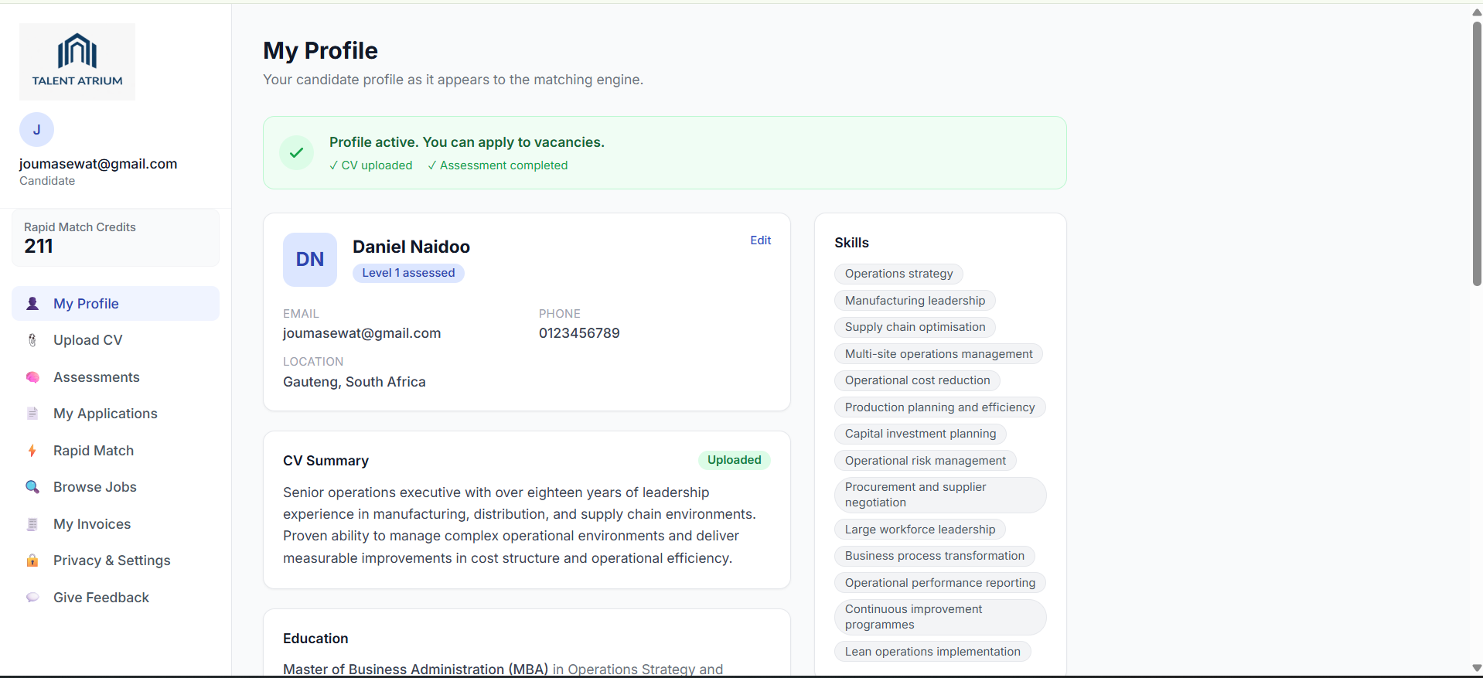Click the Uploaded status badge
1483x678 pixels.
[734, 460]
